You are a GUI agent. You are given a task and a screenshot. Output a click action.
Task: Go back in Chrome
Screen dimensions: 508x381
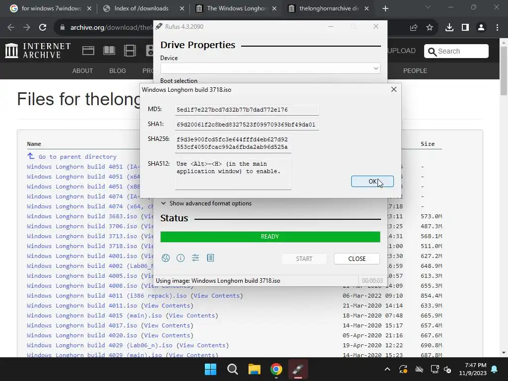click(11, 28)
